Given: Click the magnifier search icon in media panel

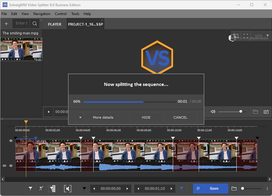Looking at the screenshot, I should coord(35,23).
